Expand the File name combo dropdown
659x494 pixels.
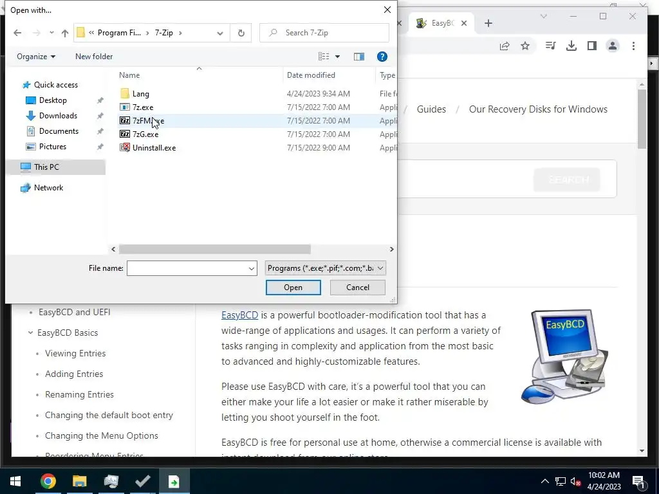click(x=252, y=268)
